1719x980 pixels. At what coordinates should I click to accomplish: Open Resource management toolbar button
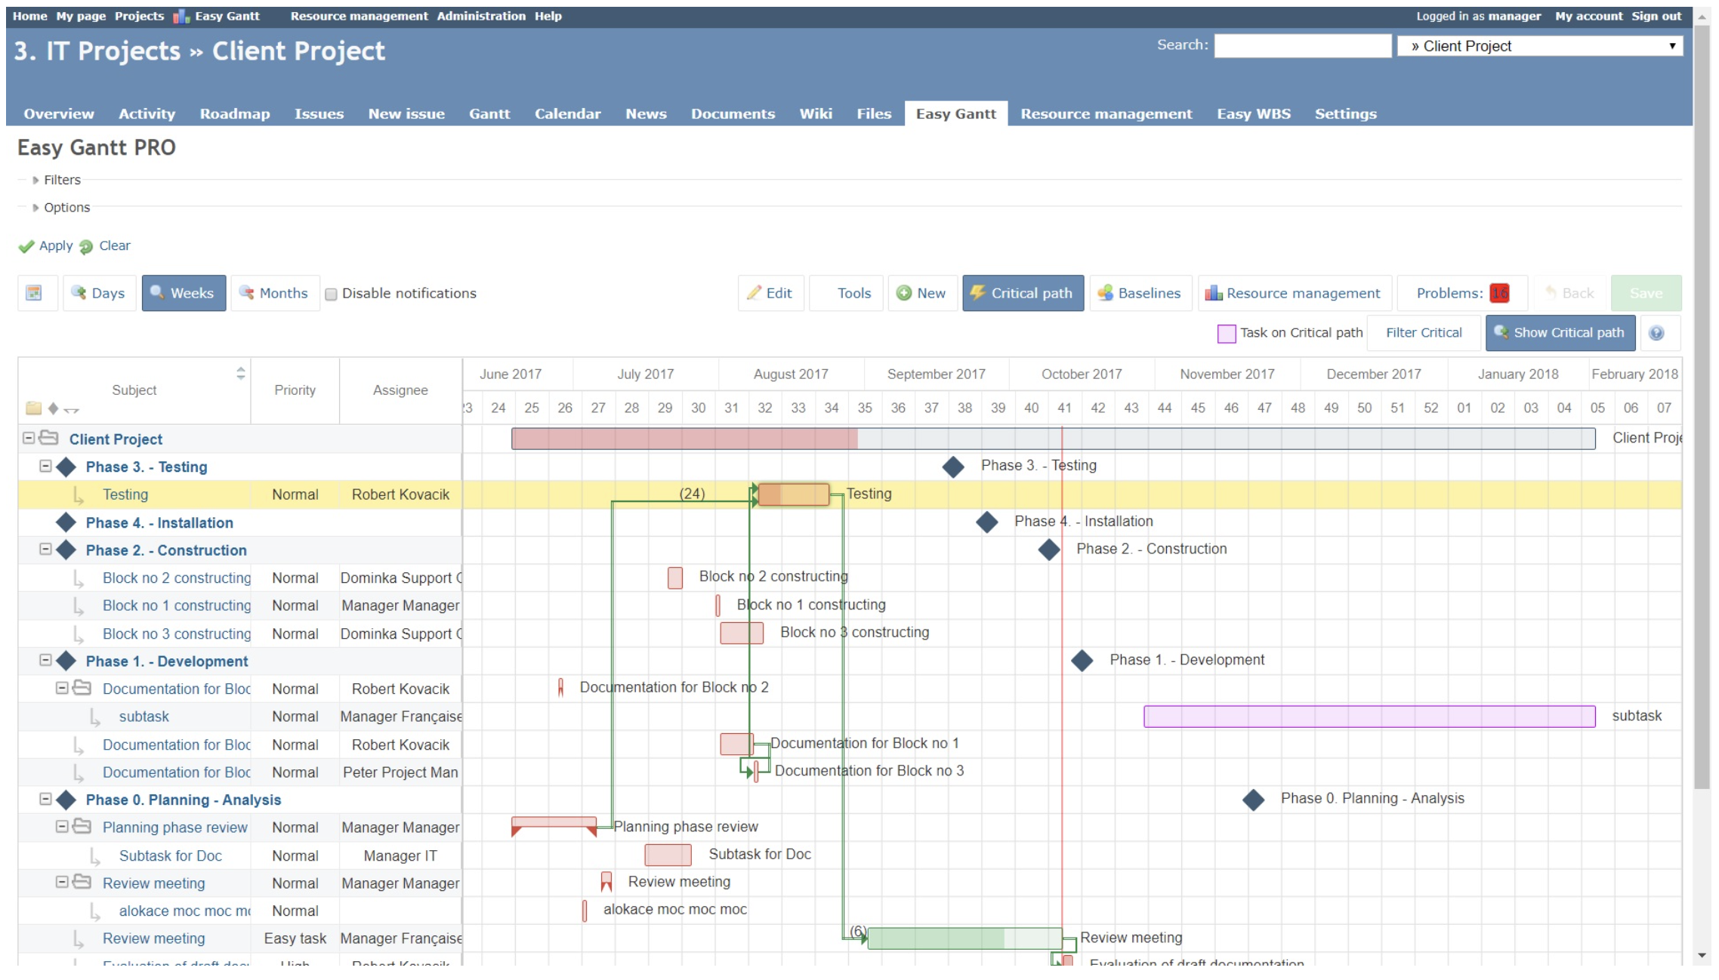click(1295, 293)
